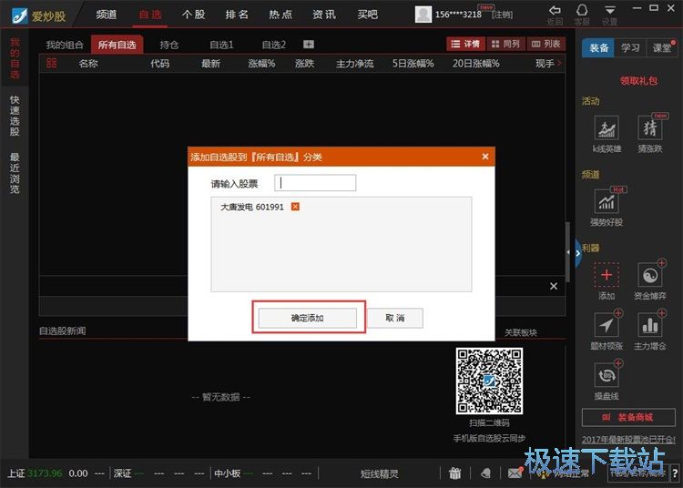
Task: Open the 买吧 top menu
Action: pyautogui.click(x=368, y=15)
